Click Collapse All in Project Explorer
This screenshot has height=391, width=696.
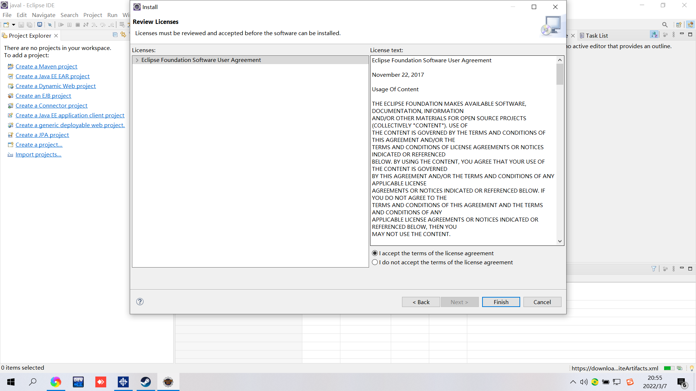115,35
